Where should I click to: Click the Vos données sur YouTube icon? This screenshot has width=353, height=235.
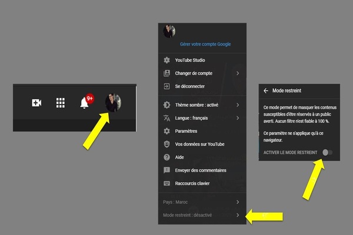[x=166, y=144]
